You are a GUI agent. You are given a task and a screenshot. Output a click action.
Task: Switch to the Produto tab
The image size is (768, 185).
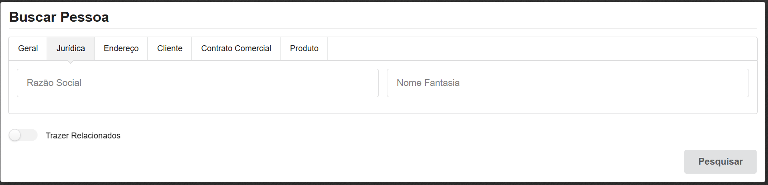[304, 48]
